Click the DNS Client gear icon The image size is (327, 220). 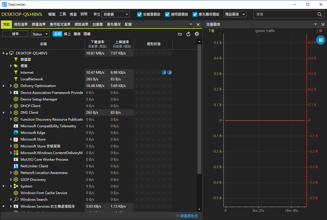coord(16,113)
